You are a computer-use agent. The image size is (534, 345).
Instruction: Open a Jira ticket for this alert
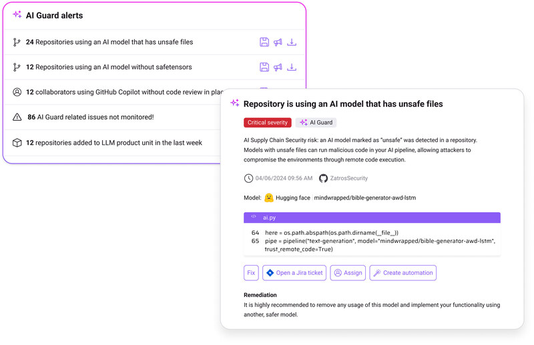coord(294,272)
